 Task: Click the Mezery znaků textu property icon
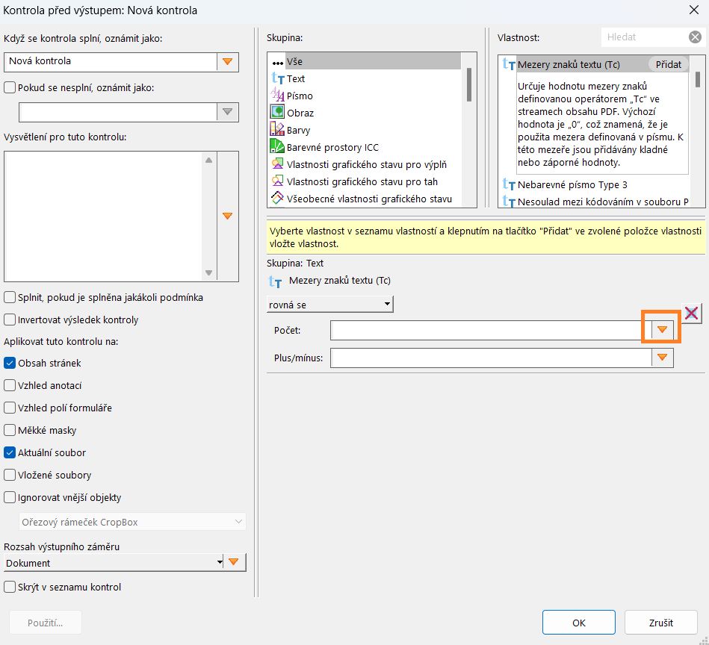coord(509,65)
